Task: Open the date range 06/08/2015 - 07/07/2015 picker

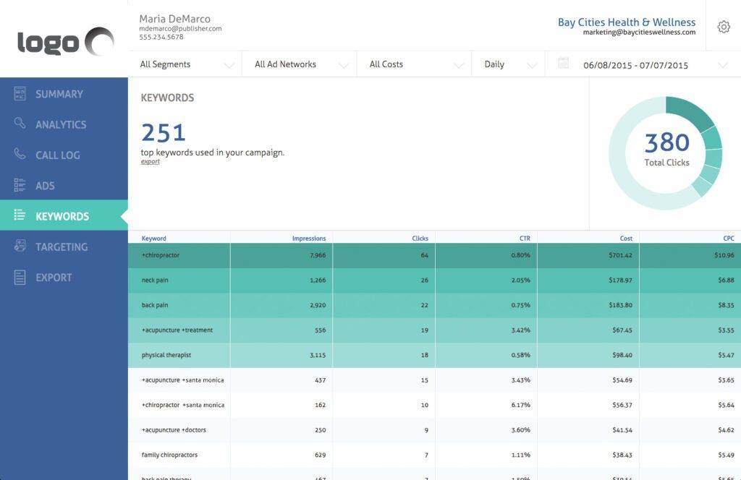Action: 643,64
